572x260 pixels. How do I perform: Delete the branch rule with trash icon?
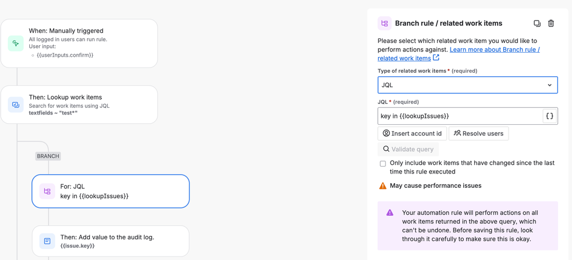(x=551, y=23)
